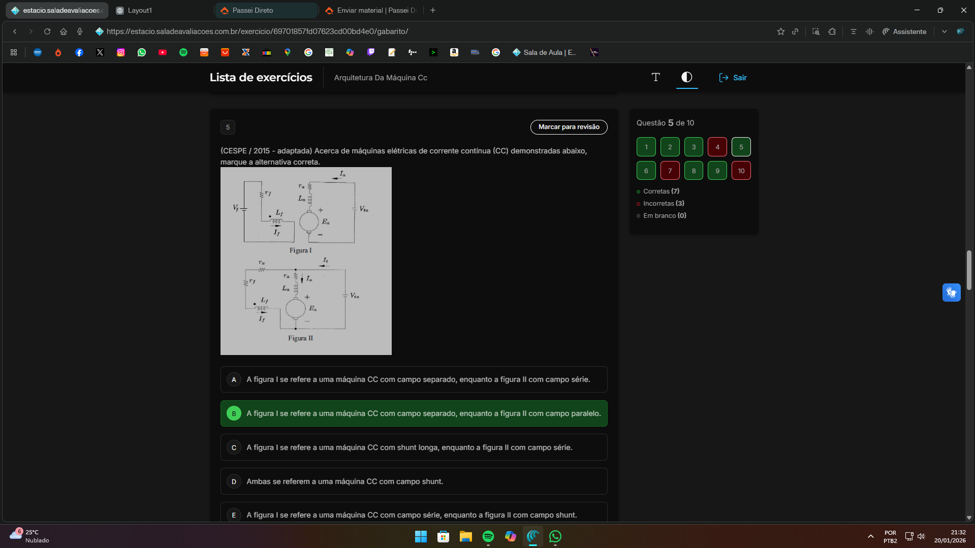Click the Sair logout link
Image resolution: width=975 pixels, height=548 pixels.
pyautogui.click(x=733, y=78)
